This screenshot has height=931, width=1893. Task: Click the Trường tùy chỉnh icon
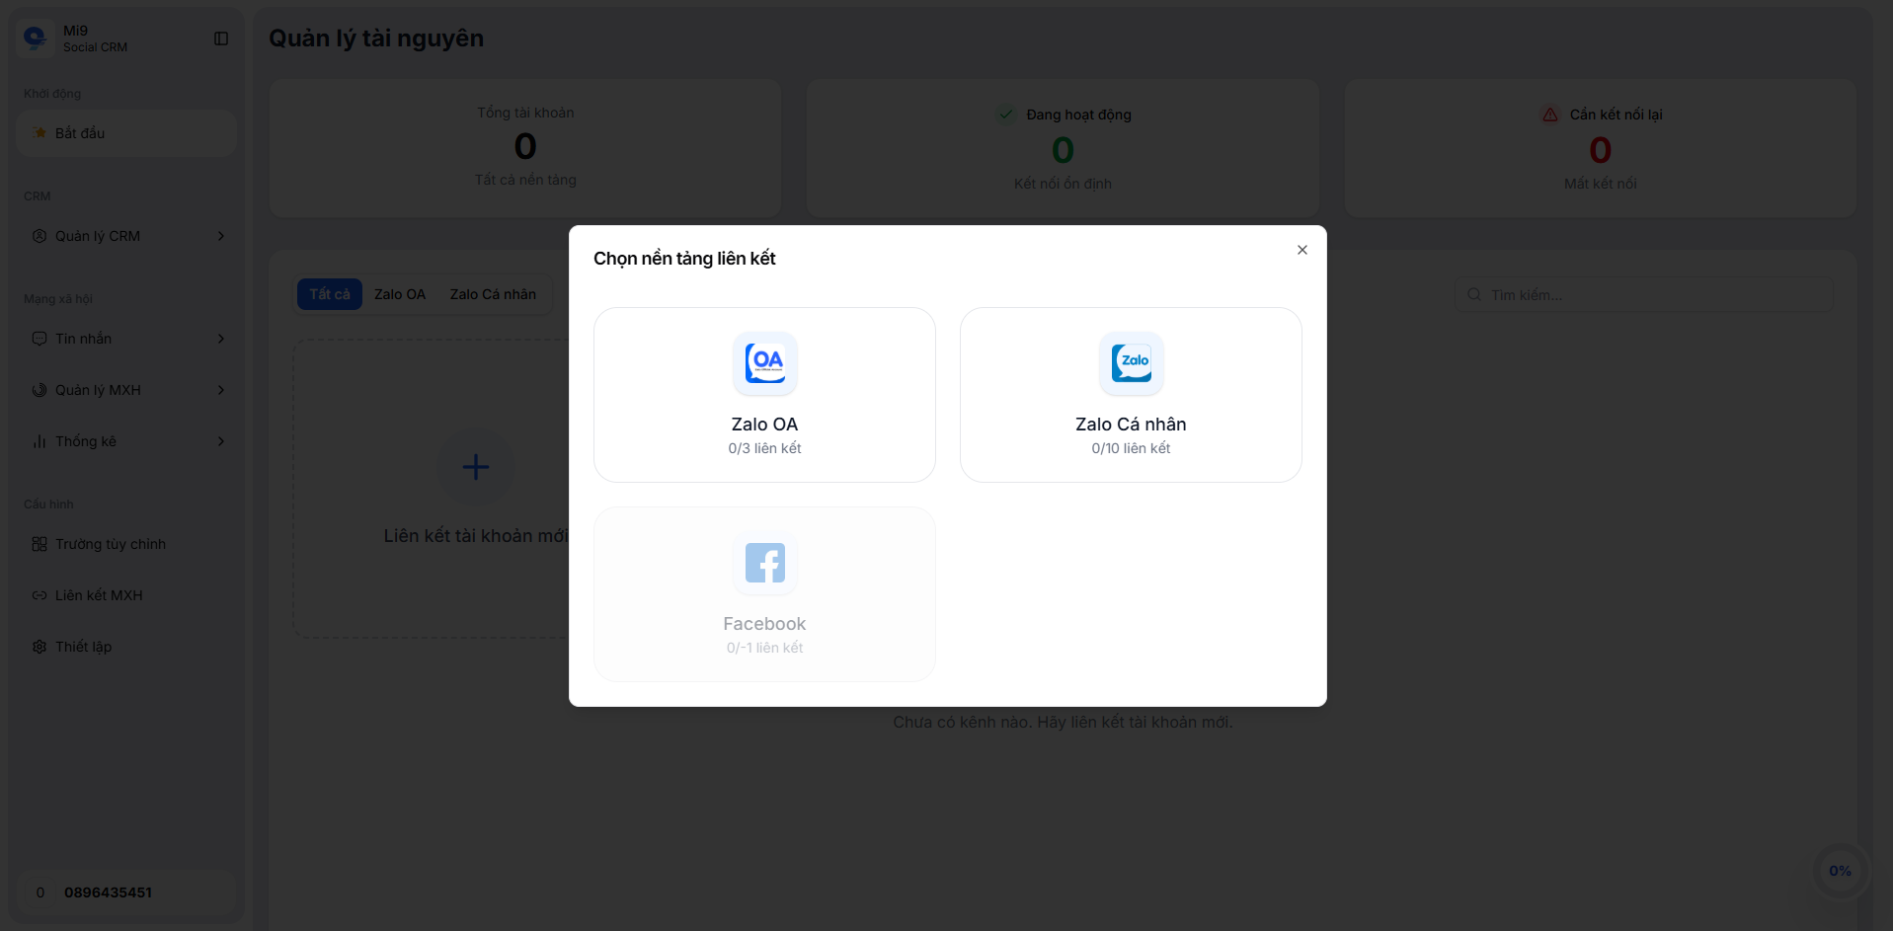[39, 544]
